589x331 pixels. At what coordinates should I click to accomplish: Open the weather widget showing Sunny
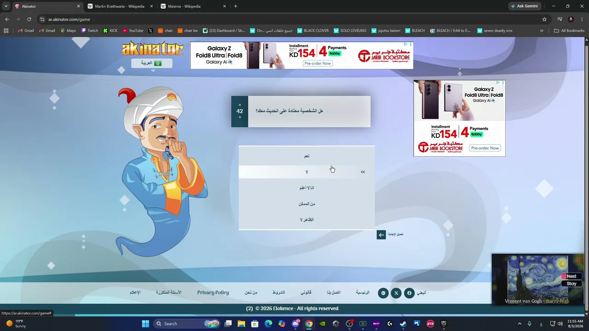(x=16, y=324)
